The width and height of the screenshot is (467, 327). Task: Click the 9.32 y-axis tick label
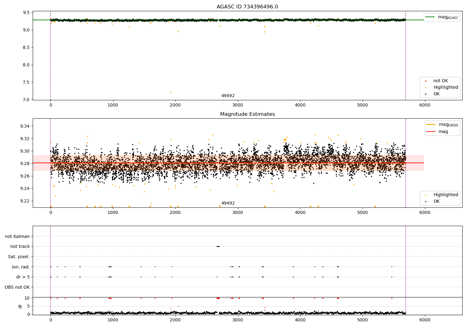click(25, 139)
